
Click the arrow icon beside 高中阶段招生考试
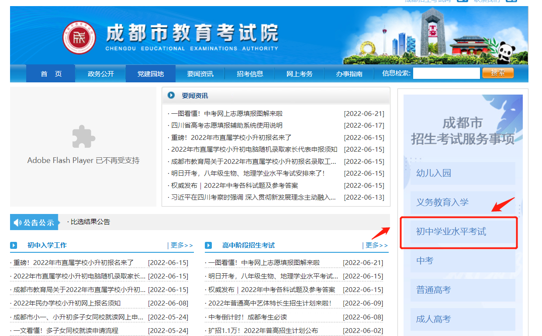[x=208, y=245]
